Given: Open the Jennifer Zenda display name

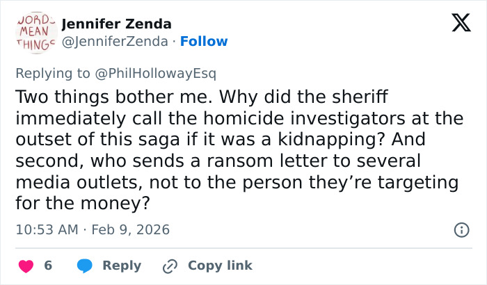Looking at the screenshot, I should (x=116, y=24).
